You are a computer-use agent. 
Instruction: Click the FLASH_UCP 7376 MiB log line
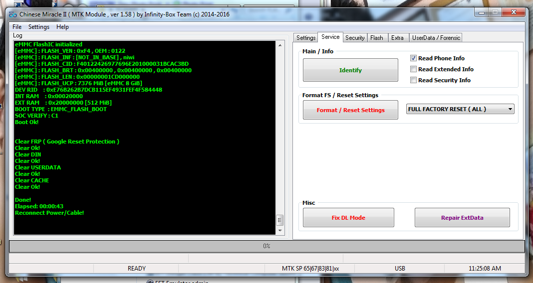[x=78, y=83]
